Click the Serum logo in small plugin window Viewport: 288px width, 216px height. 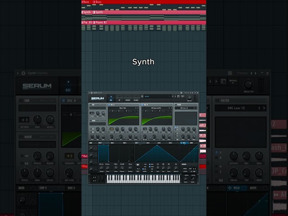[x=98, y=99]
